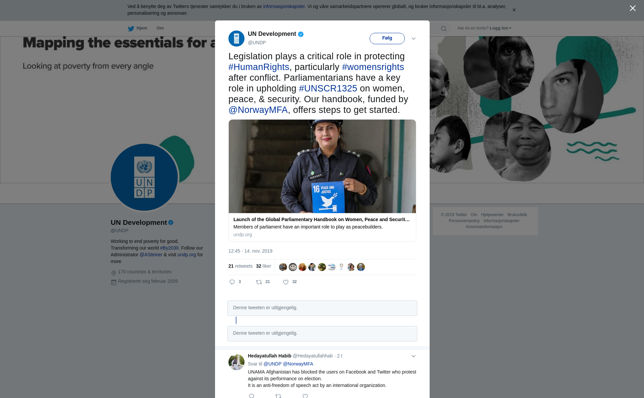
Task: Open the Logg inn dropdown
Action: (500, 28)
